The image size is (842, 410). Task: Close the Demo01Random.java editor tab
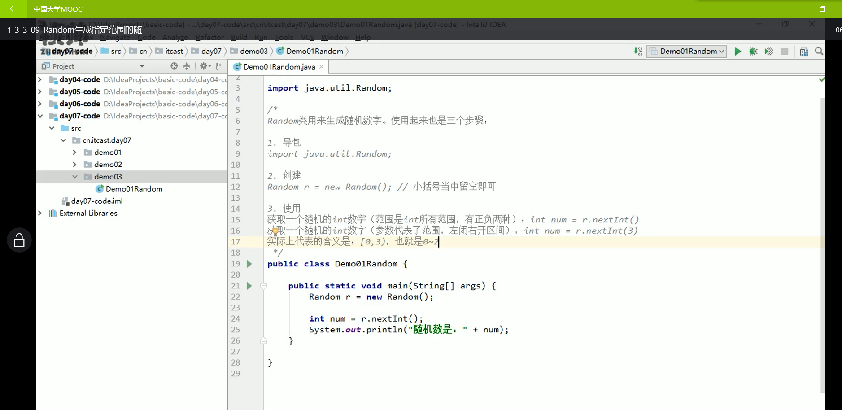[x=321, y=67]
